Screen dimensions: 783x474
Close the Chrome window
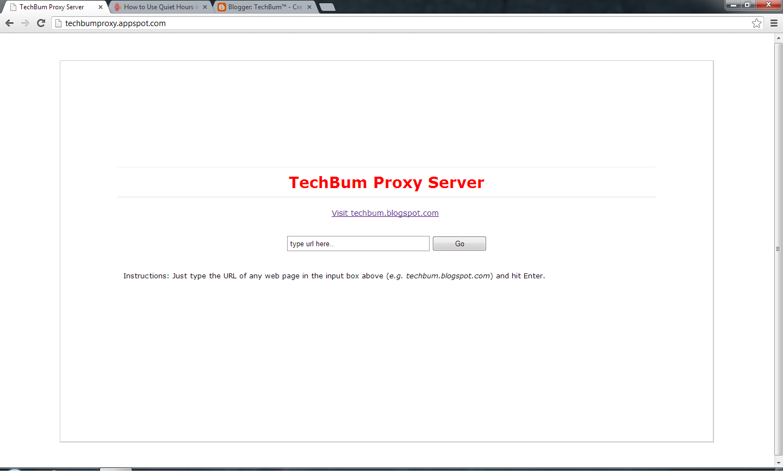point(768,5)
